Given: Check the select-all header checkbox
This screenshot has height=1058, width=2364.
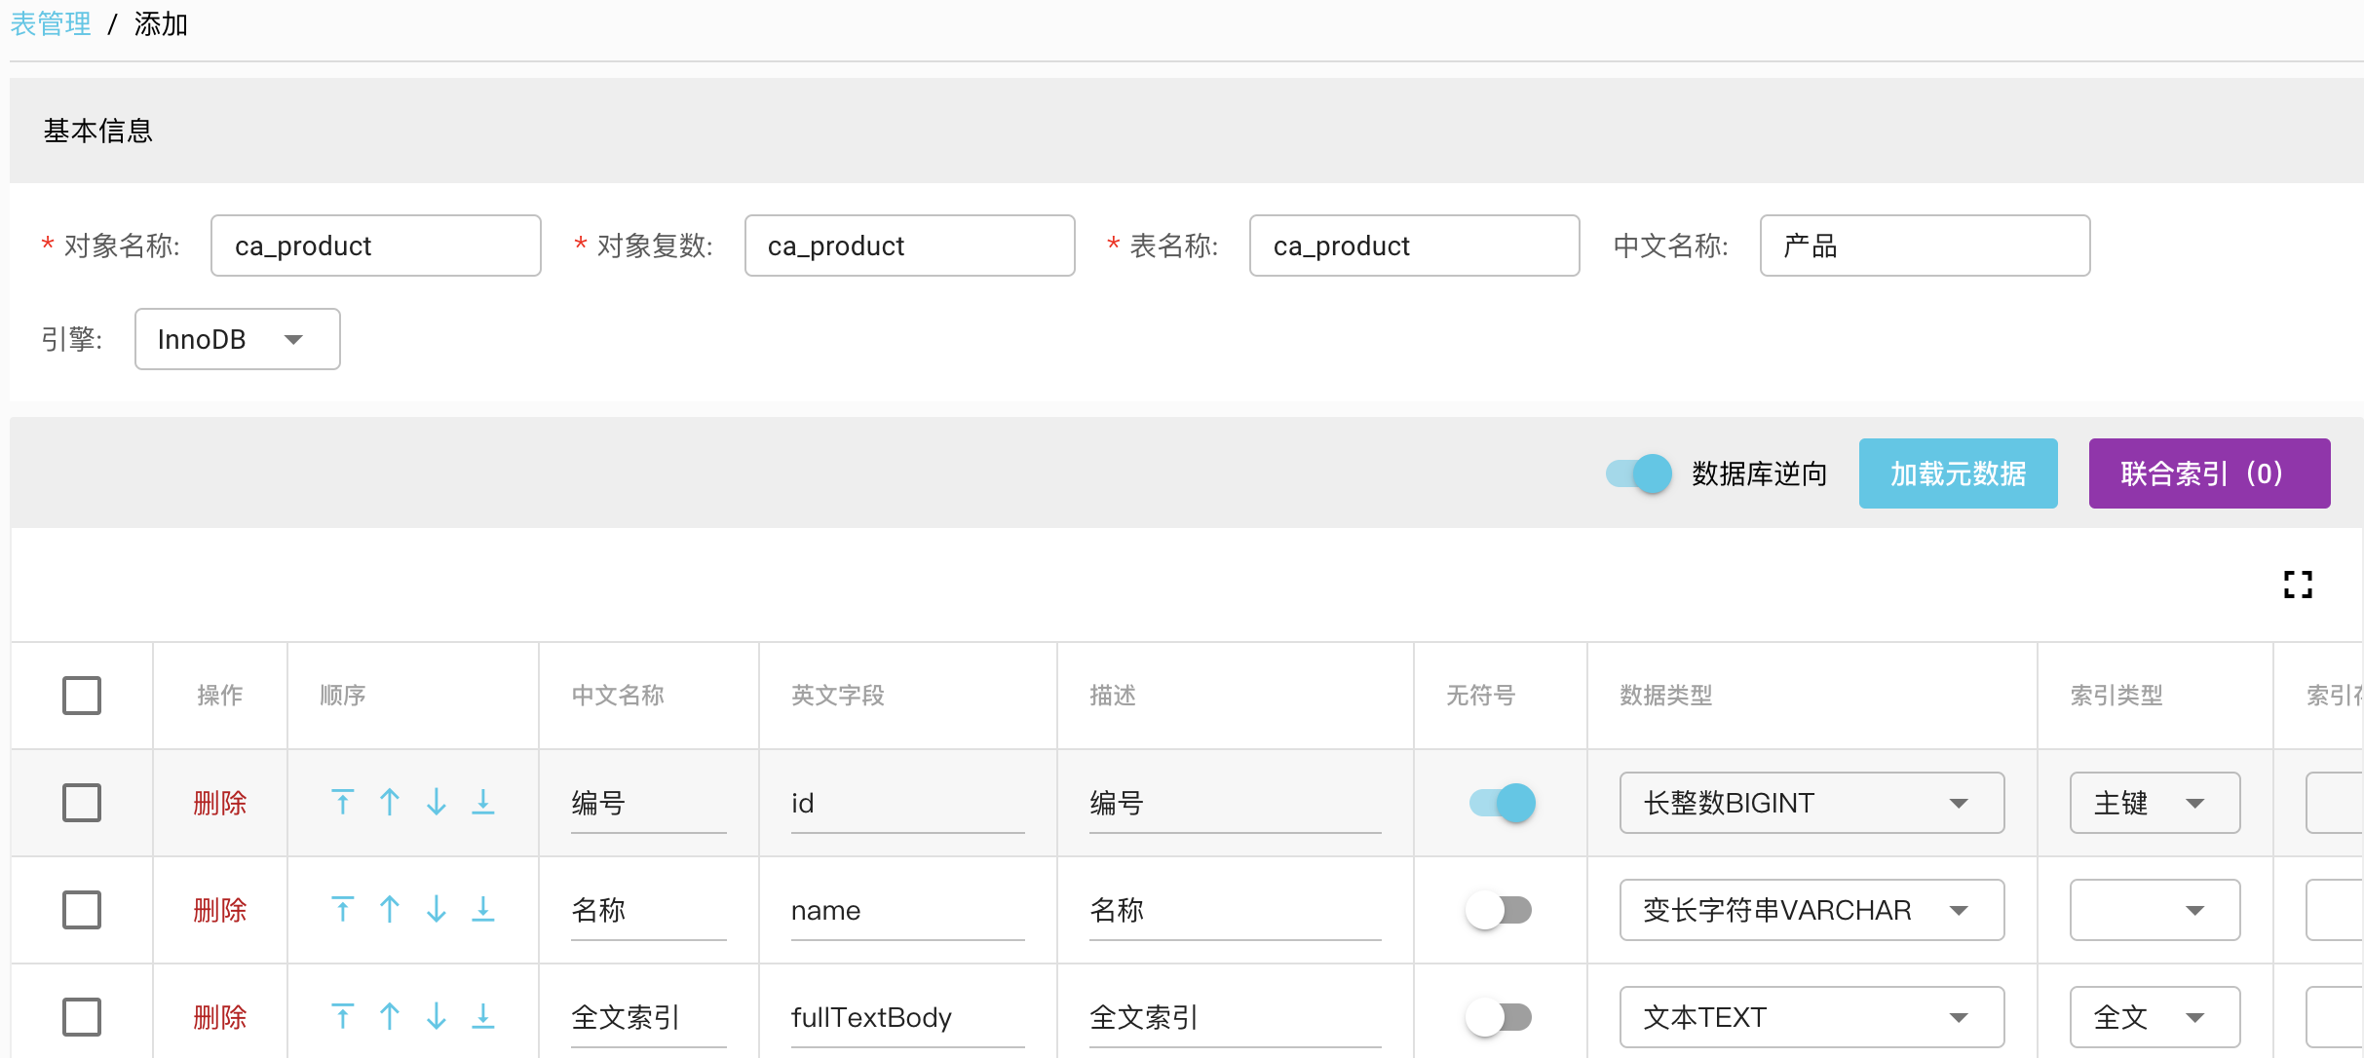Looking at the screenshot, I should point(82,696).
